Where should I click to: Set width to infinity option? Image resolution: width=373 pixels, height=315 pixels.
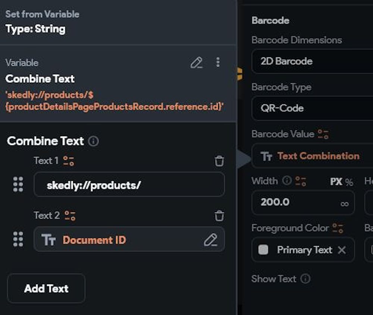(x=344, y=204)
